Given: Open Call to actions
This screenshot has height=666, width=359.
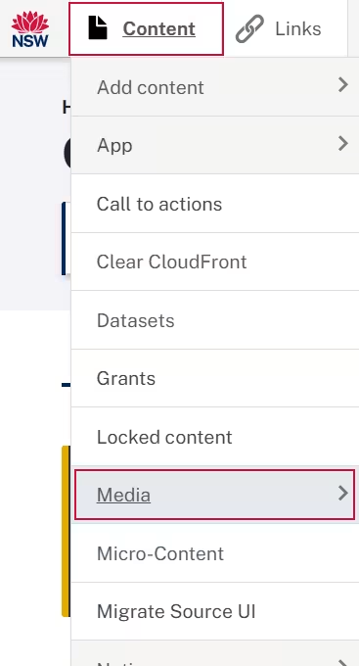Looking at the screenshot, I should coord(215,204).
